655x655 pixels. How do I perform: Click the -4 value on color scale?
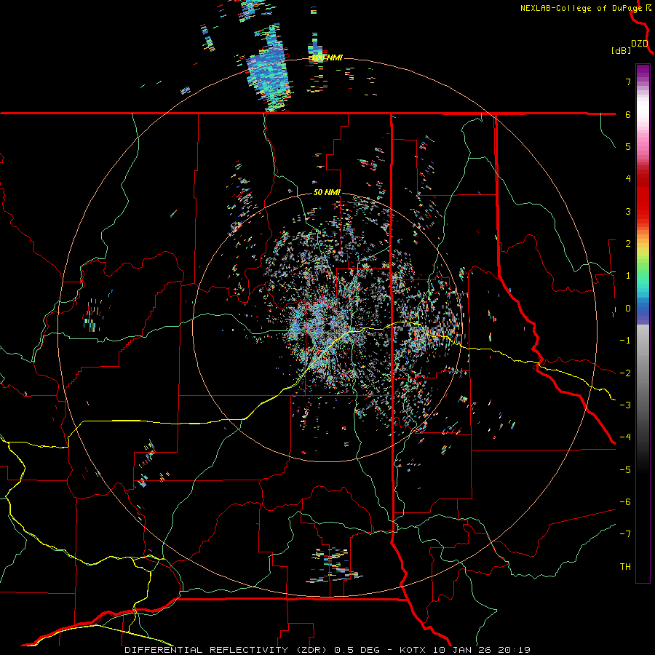point(625,437)
